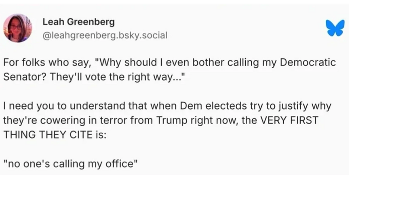Open Leah Greenberg's profile avatar photo
Image resolution: width=413 pixels, height=206 pixels.
(x=18, y=28)
